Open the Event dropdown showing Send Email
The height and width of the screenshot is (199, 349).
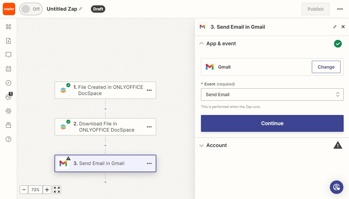[x=272, y=94]
